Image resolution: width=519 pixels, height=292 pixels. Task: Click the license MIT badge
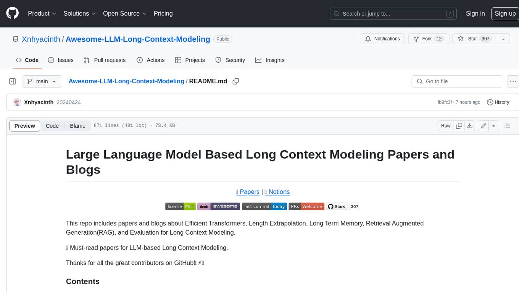pyautogui.click(x=181, y=206)
